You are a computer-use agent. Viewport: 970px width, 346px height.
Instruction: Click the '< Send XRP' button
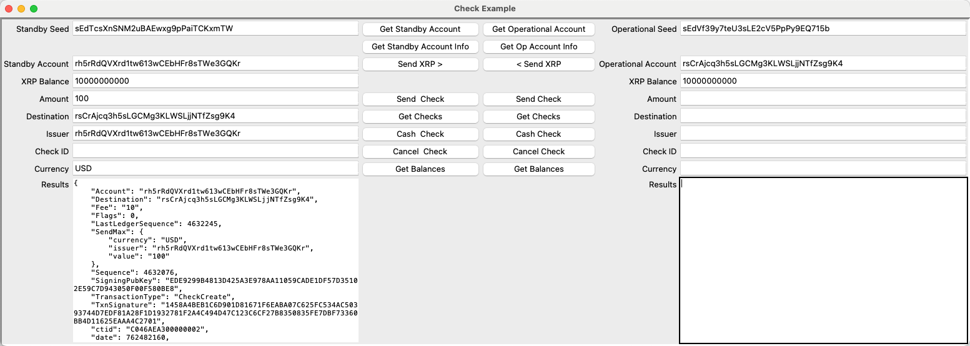point(538,64)
